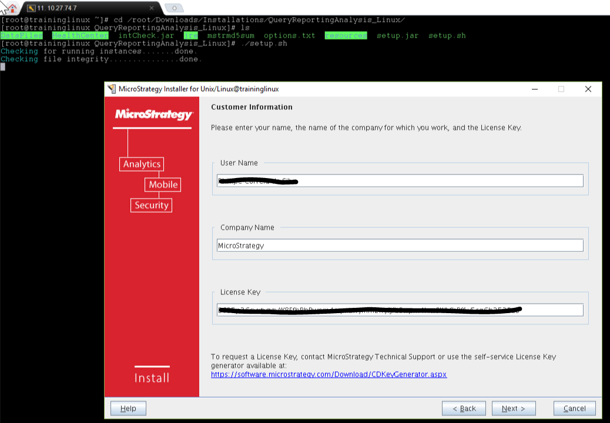Minimize the MicroStrategy Installer window
This screenshot has height=423, width=610.
(535, 89)
